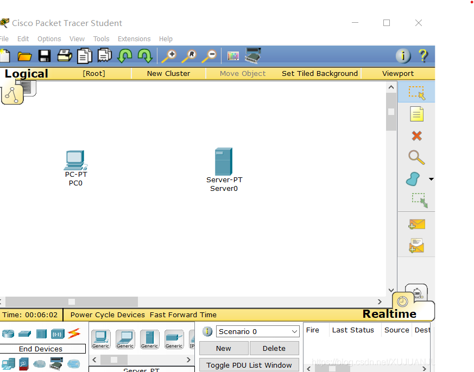Click the workspace vertical scrollbar up arrow

point(391,87)
